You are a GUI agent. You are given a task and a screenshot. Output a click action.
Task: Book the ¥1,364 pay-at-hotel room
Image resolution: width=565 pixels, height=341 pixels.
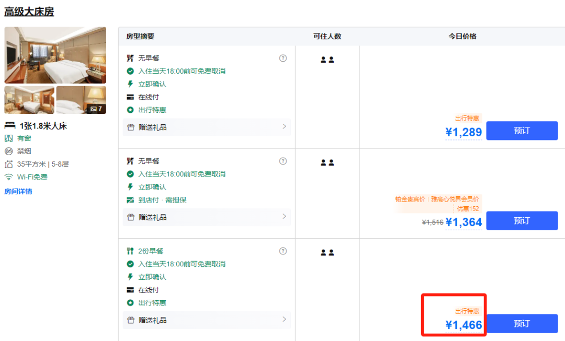coord(522,221)
